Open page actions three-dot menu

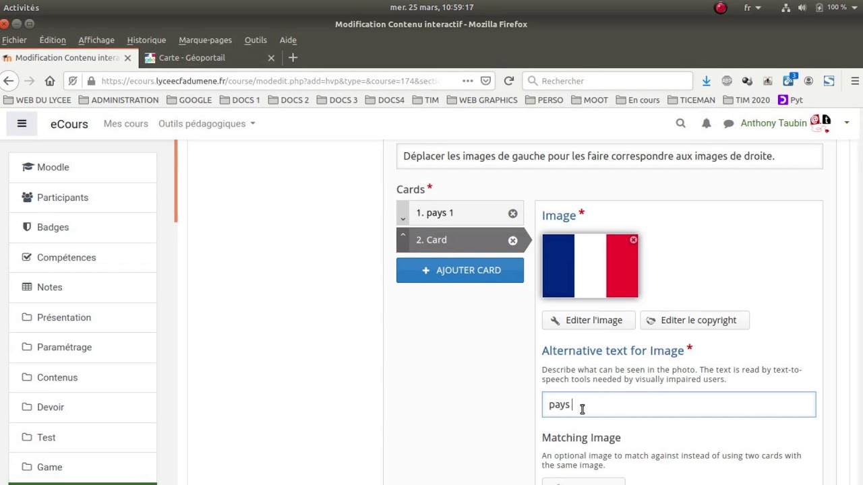click(x=467, y=81)
